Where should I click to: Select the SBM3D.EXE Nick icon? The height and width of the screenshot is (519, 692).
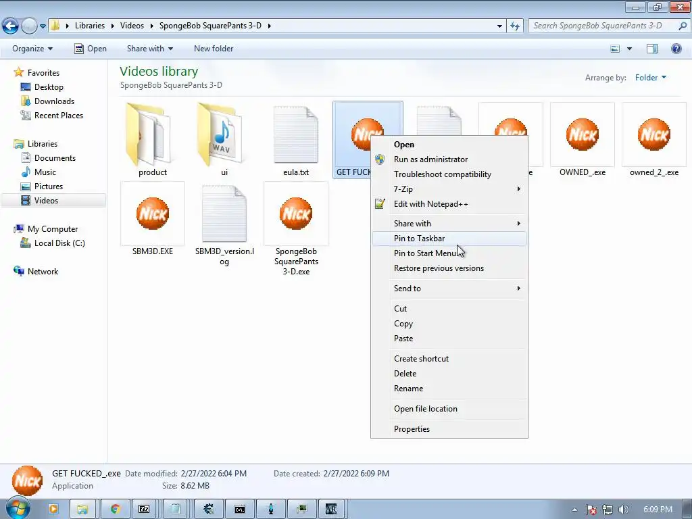152,214
